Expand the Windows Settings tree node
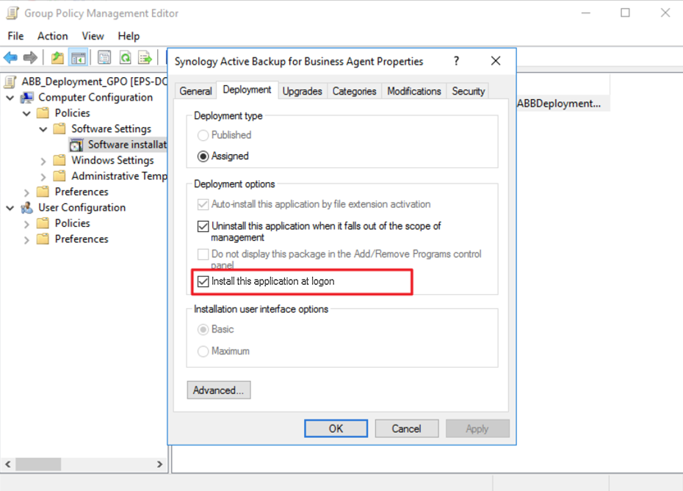This screenshot has width=683, height=491. click(x=44, y=160)
